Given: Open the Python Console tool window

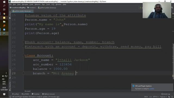Looking at the screenshot, I should click(48, 94).
